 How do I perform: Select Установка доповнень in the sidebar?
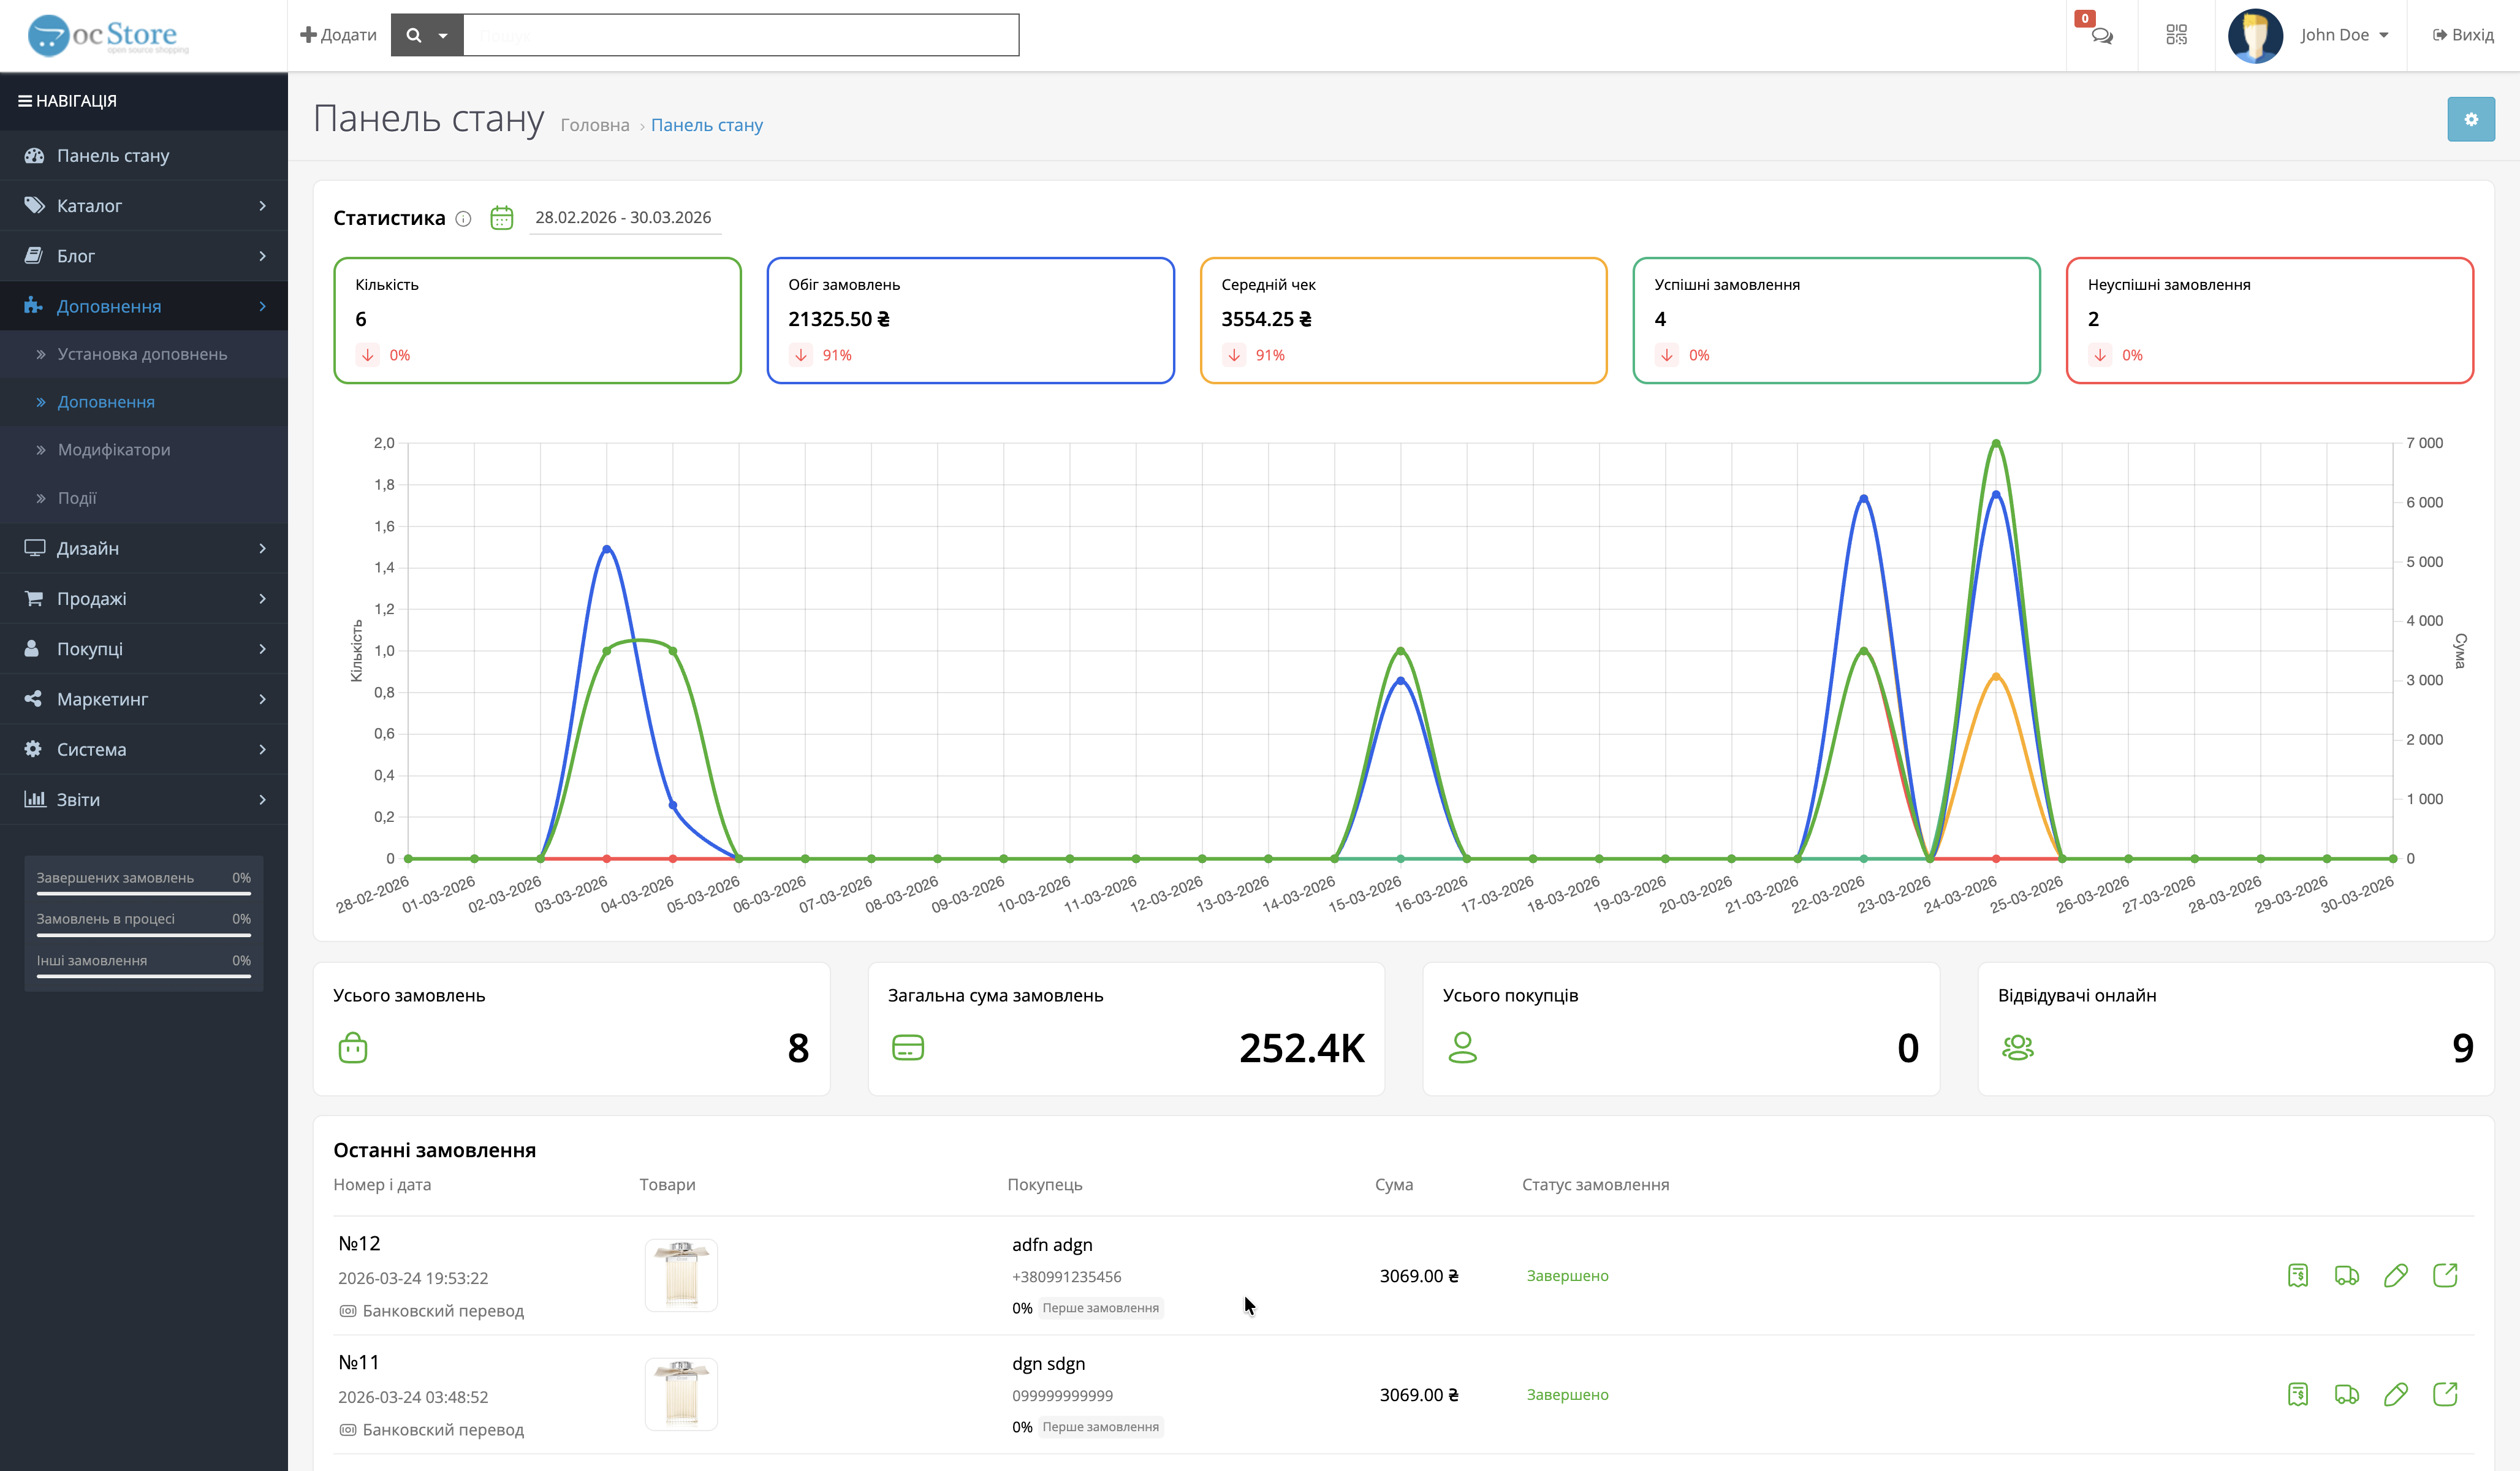pos(142,354)
